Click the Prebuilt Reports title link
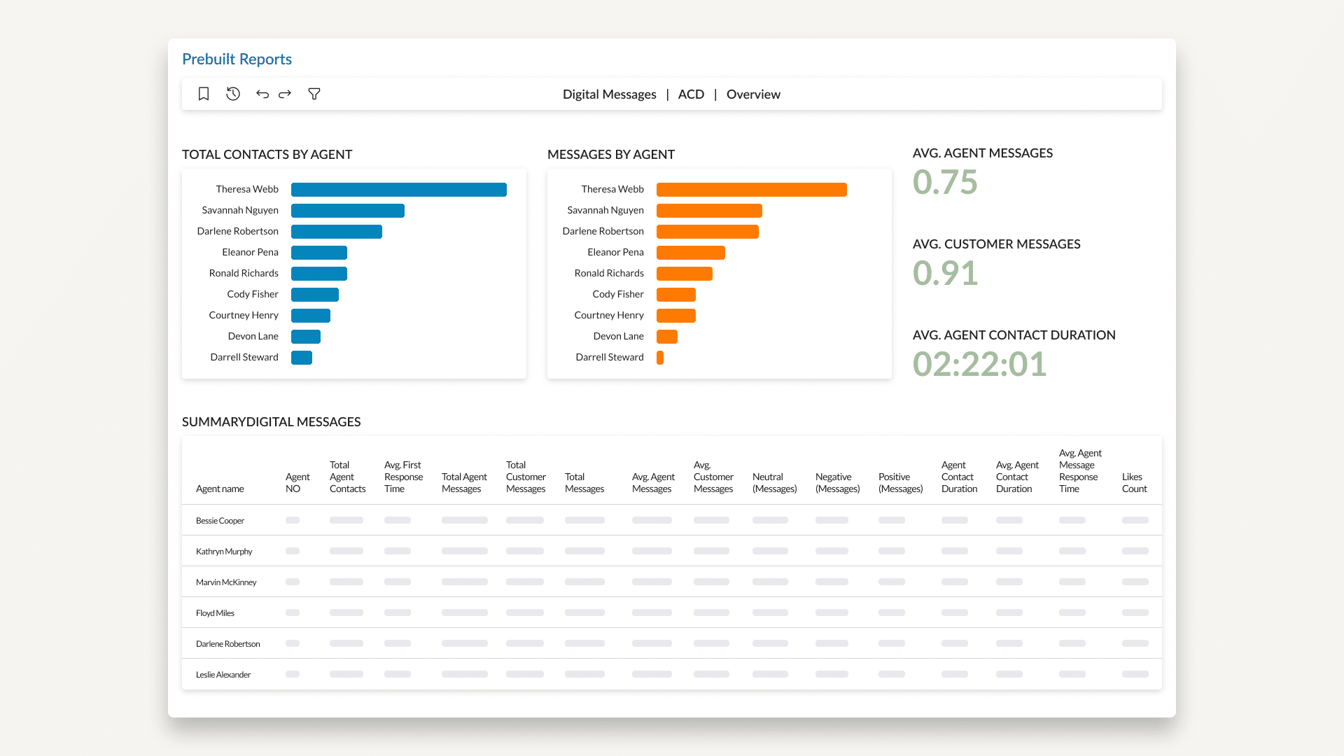 [237, 59]
